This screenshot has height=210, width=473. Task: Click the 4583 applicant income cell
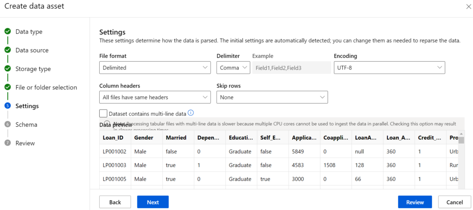304,165
